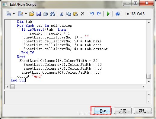Click the output pane scroll down arrow
Image resolution: width=156 pixels, height=119 pixels.
click(149, 101)
